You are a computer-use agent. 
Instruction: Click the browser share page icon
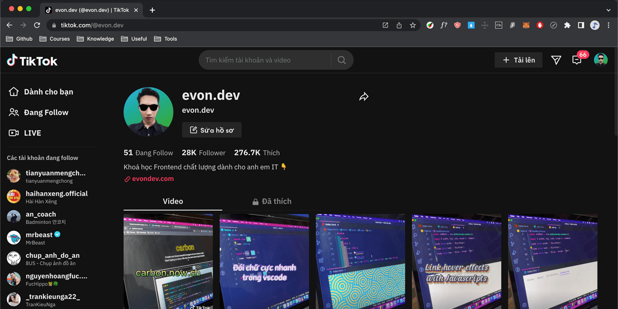[x=399, y=25]
